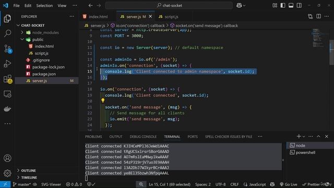Switch to the DEBUG CONSOLE tab
The image size is (334, 188).
[143, 137]
